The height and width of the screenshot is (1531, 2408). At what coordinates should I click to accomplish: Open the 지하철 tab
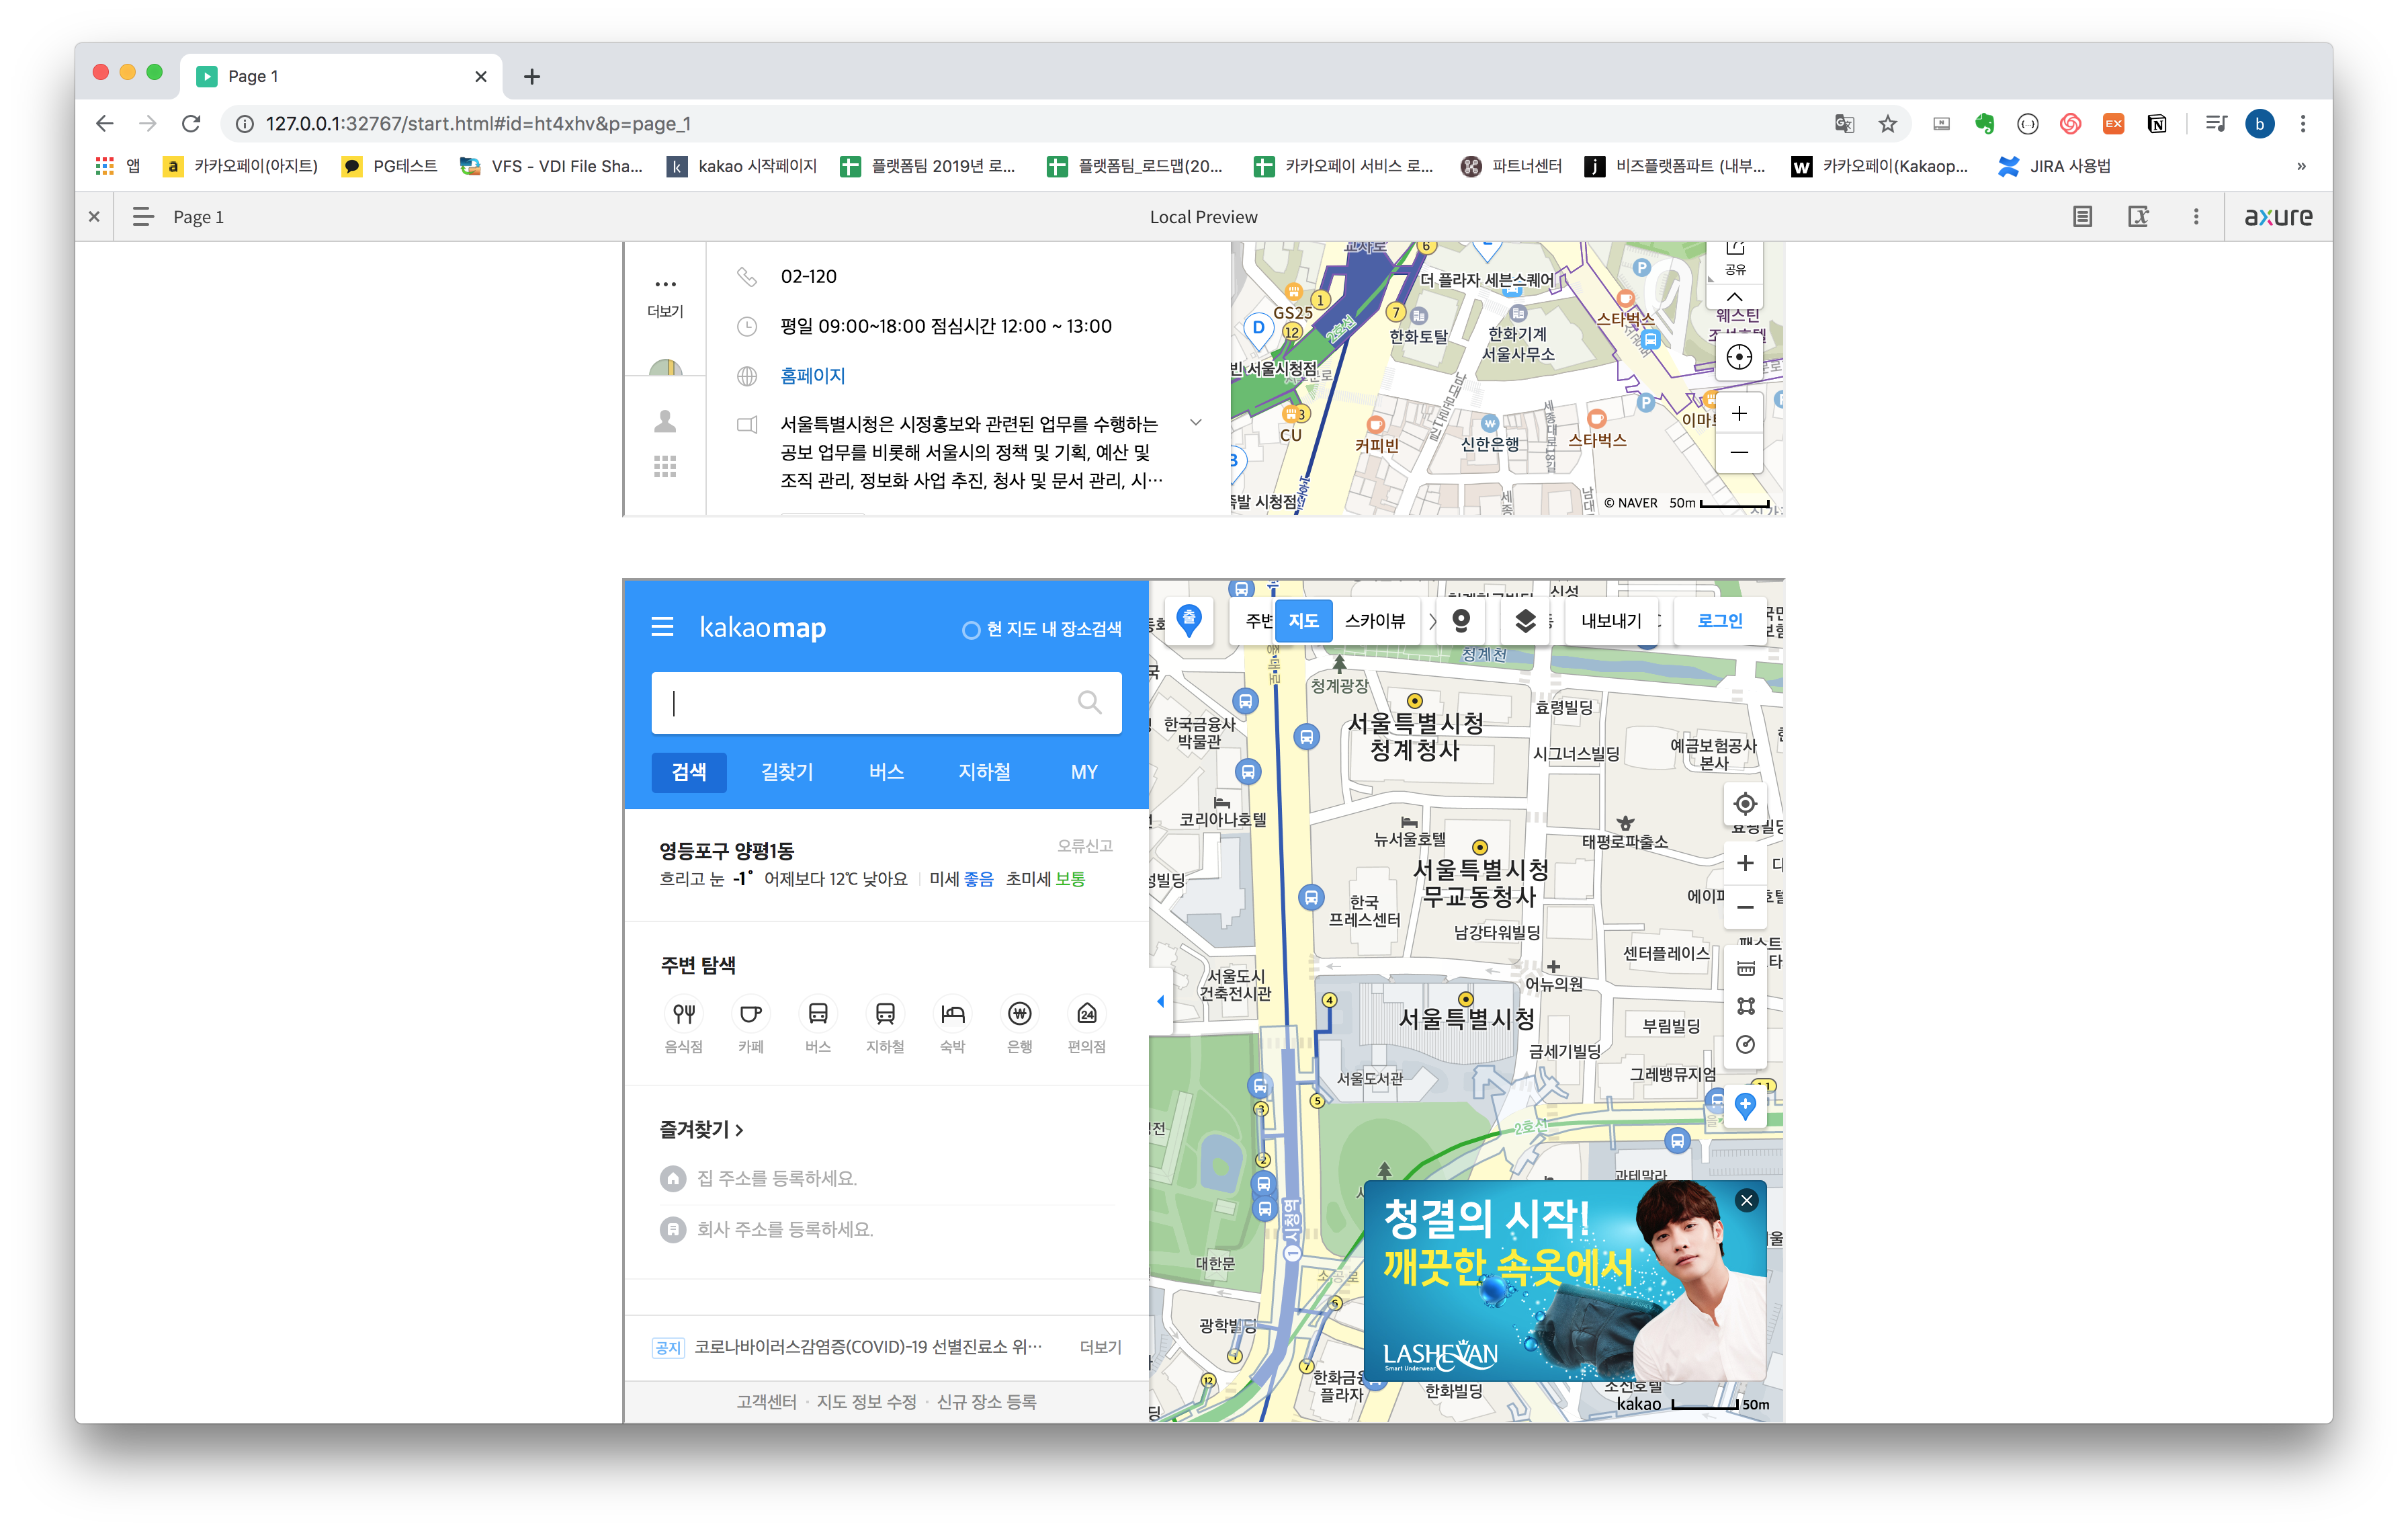[x=984, y=772]
